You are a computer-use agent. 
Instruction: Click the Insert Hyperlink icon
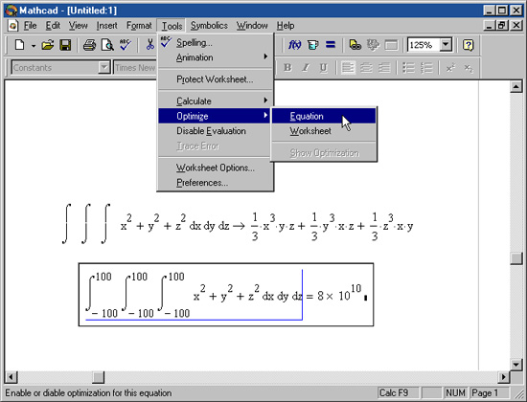pyautogui.click(x=355, y=45)
